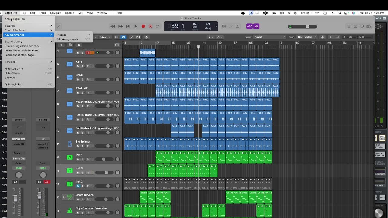Toggle the purple Metronome button
388x218 pixels.
[256, 26]
